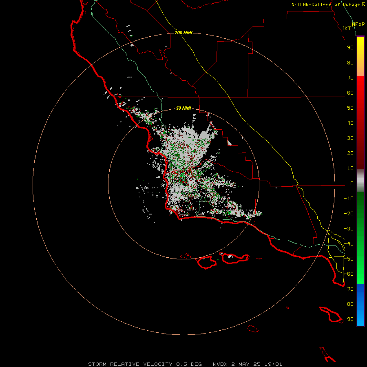Click the 20 value on the velocity scale
This screenshot has height=367, width=367.
click(x=350, y=153)
